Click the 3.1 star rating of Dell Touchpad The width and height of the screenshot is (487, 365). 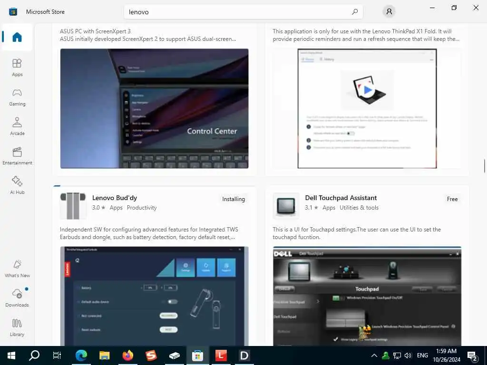(x=312, y=208)
